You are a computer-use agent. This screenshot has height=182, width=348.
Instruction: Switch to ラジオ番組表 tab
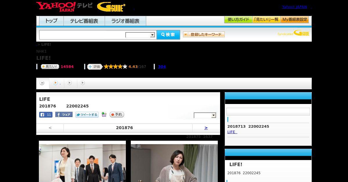(125, 21)
